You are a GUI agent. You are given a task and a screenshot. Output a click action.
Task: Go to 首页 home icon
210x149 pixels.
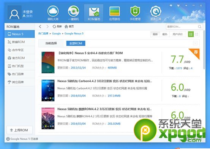tap(69, 27)
